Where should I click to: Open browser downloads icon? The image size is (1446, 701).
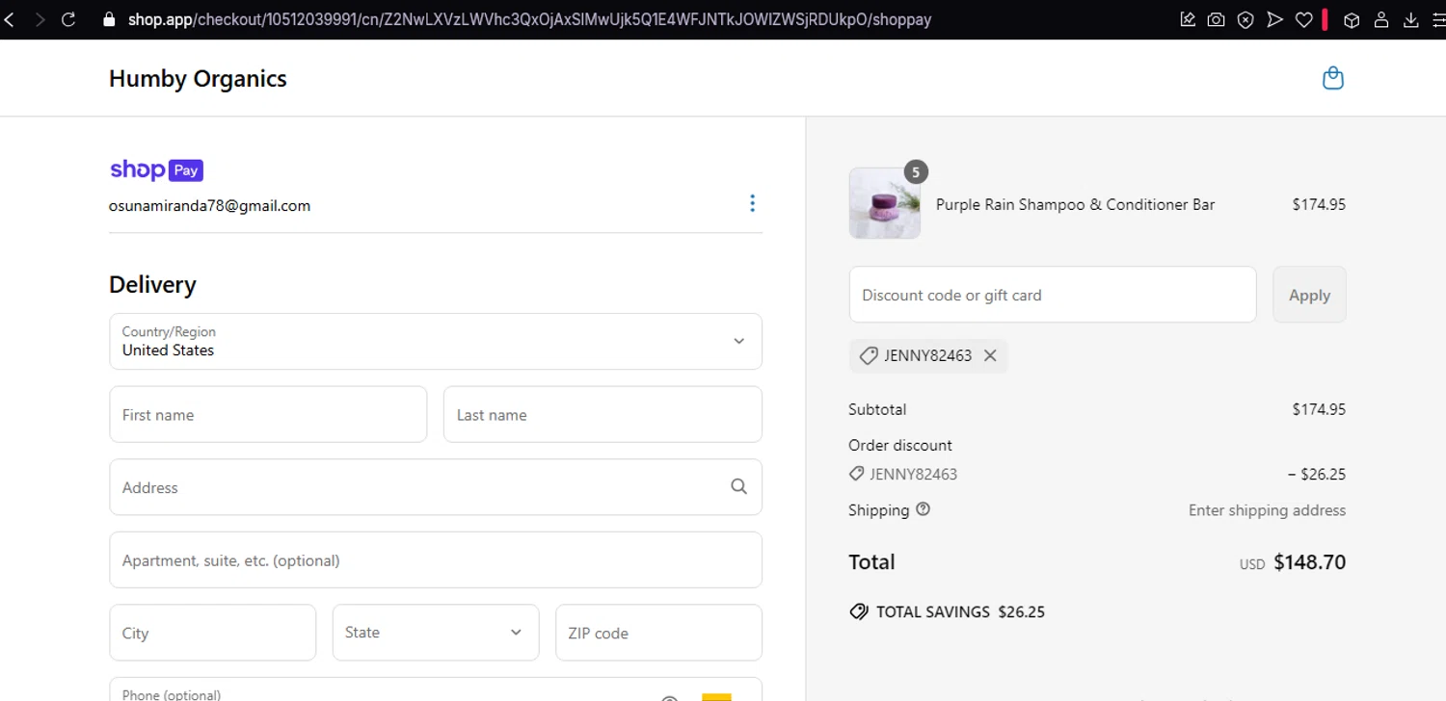click(x=1411, y=19)
